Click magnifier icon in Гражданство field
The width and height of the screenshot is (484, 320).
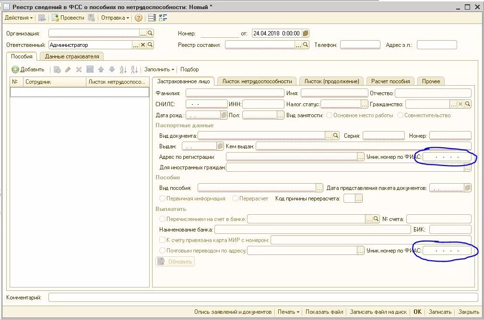467,104
